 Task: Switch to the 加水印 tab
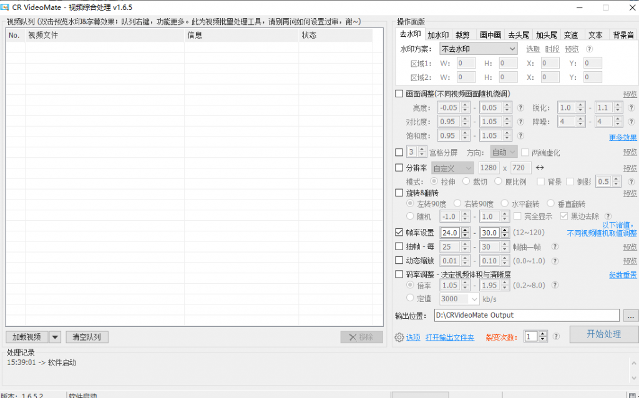[x=438, y=35]
